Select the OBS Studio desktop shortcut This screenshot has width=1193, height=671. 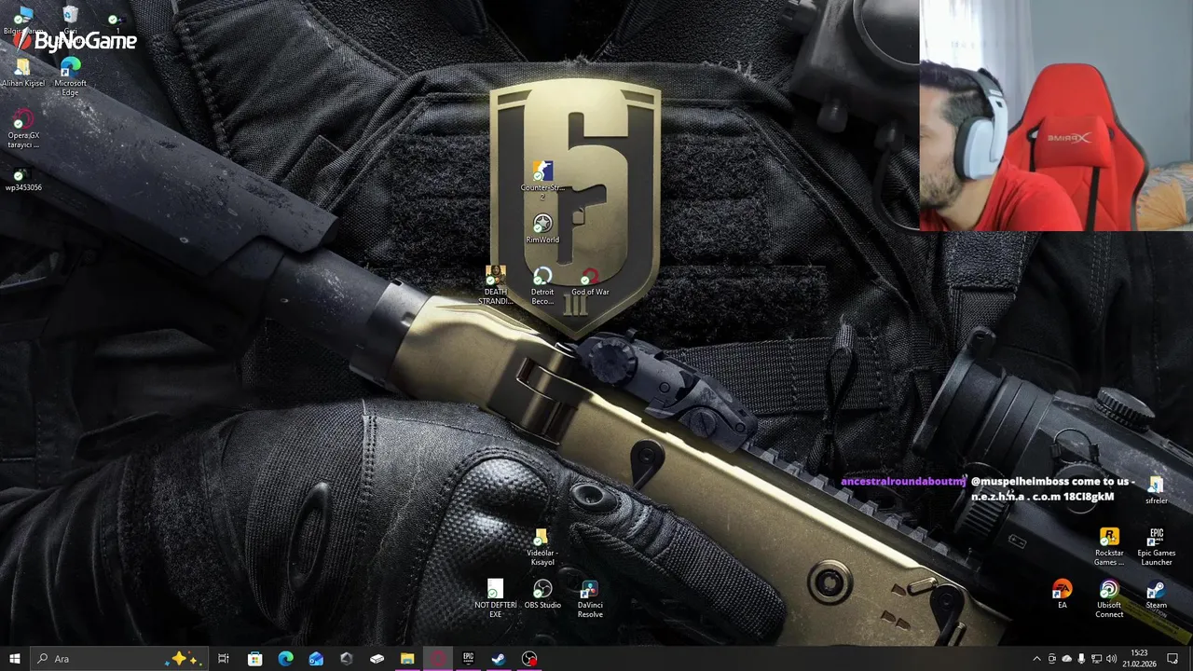point(542,595)
